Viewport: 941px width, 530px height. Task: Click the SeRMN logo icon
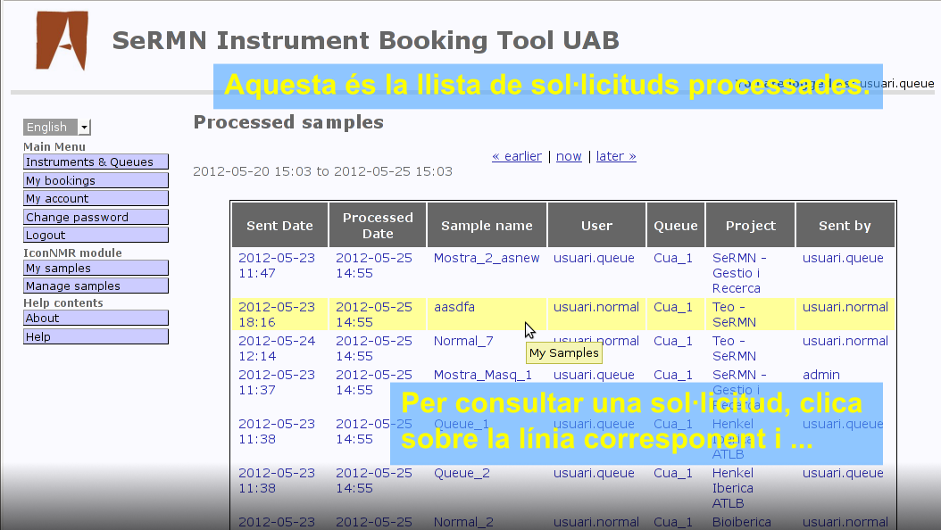point(62,40)
